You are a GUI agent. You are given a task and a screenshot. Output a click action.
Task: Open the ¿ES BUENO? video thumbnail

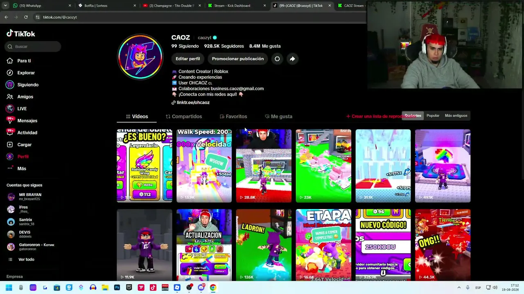tap(144, 166)
